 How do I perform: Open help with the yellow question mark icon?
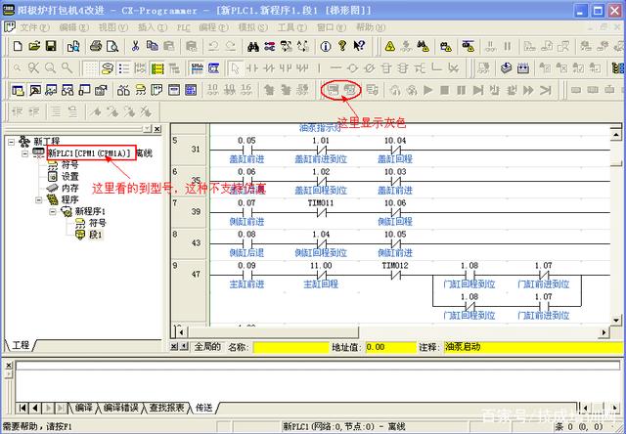(x=342, y=46)
